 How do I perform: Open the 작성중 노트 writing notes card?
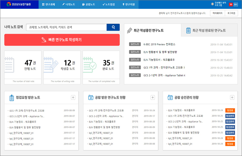tap(62, 67)
